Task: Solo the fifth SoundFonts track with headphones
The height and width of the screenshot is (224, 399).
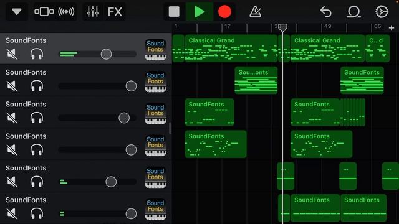Action: pyautogui.click(x=37, y=182)
